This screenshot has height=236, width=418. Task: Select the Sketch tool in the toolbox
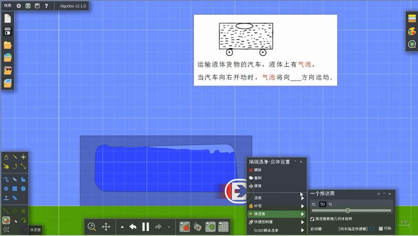point(6,157)
